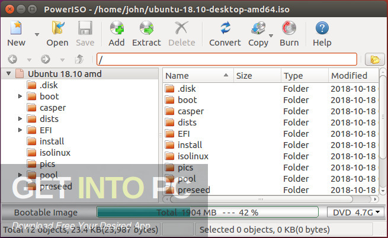The height and width of the screenshot is (238, 388).
Task: Click the folder icon of the EFI list row
Action: pyautogui.click(x=170, y=134)
